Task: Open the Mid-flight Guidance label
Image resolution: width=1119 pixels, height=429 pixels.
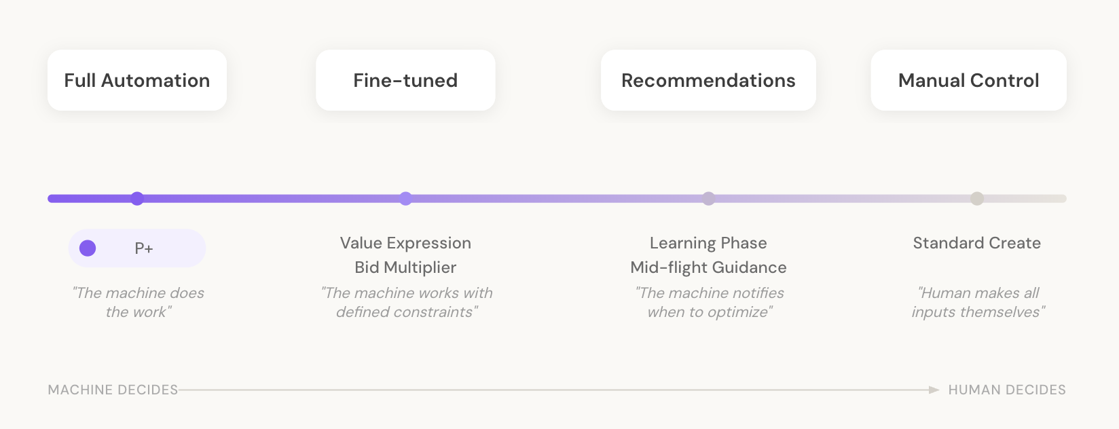Action: (708, 267)
